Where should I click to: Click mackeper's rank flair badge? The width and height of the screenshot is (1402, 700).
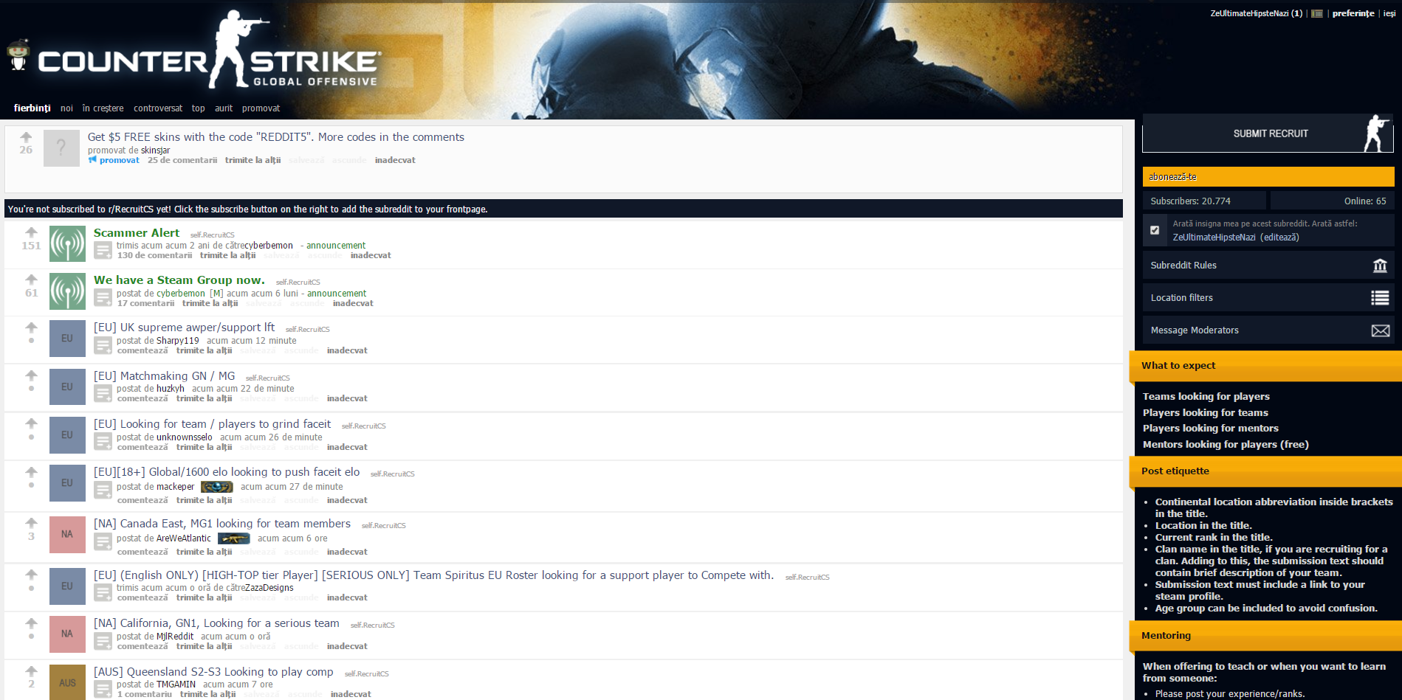tap(217, 487)
